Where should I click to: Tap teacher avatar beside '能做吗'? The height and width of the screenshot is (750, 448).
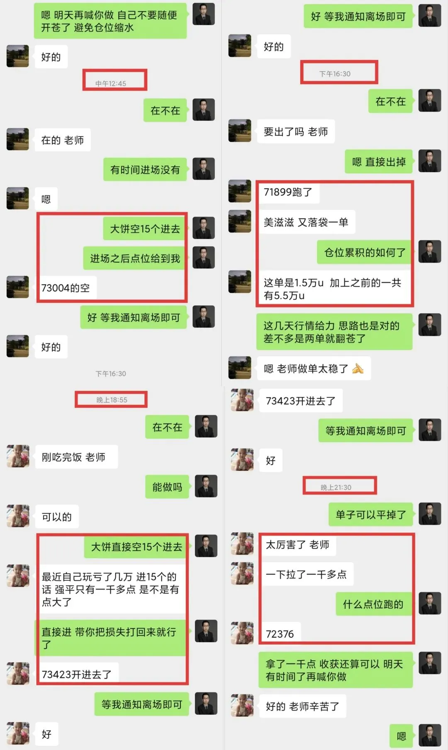point(206,486)
